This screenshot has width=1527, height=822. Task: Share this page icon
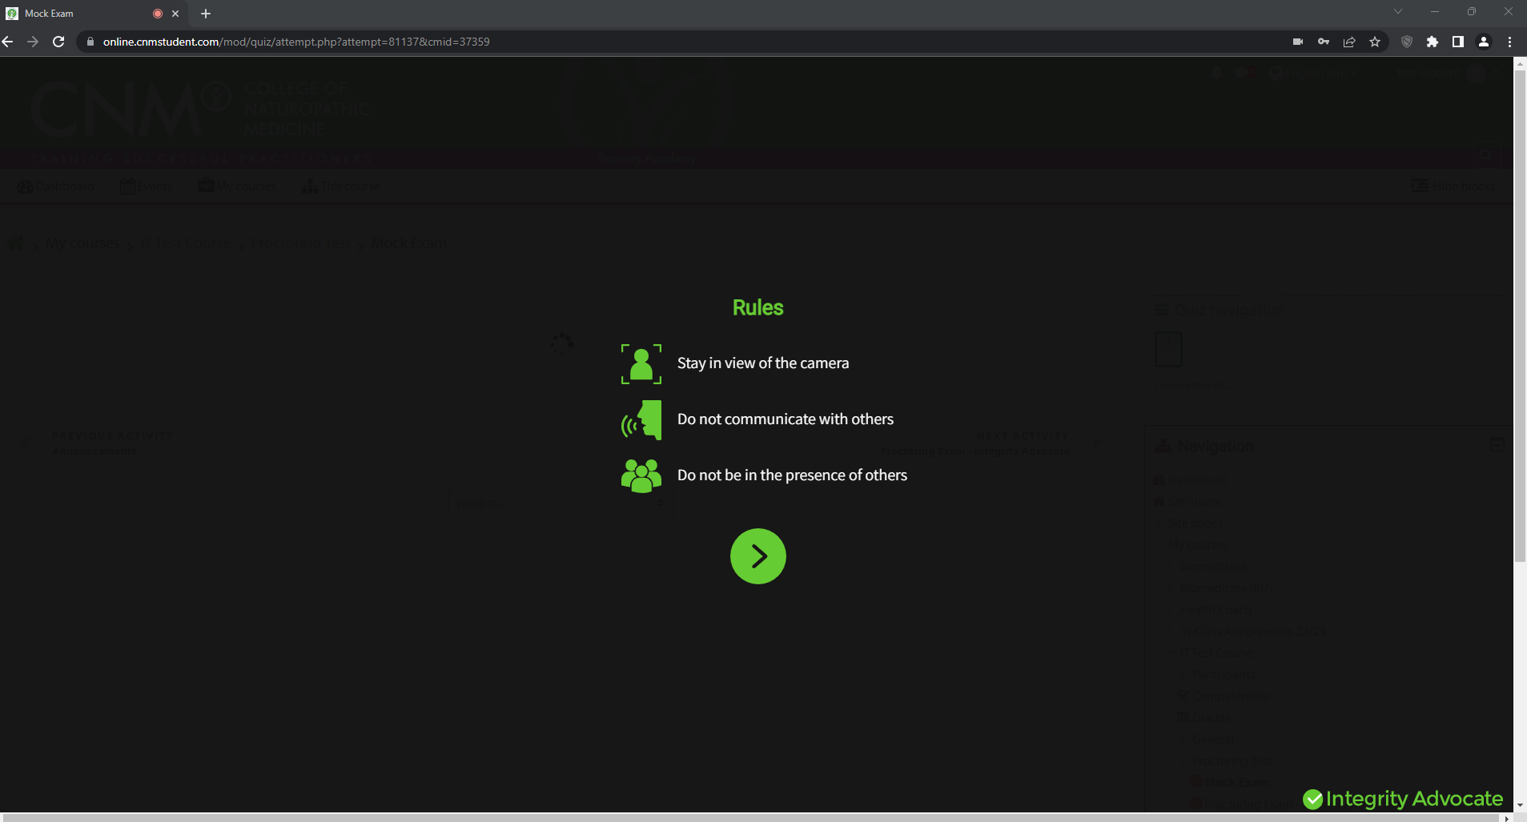(x=1349, y=42)
